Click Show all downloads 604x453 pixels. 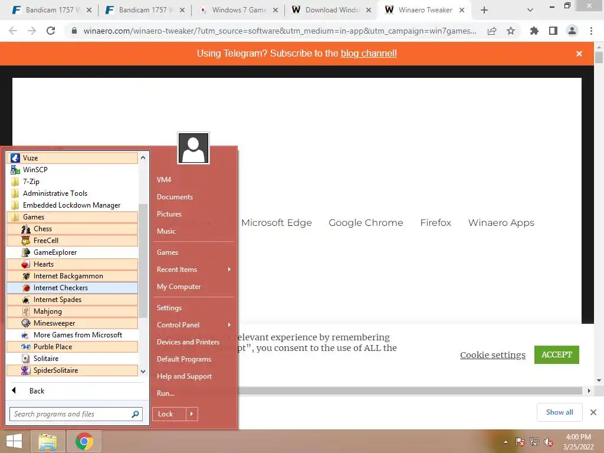pos(559,412)
